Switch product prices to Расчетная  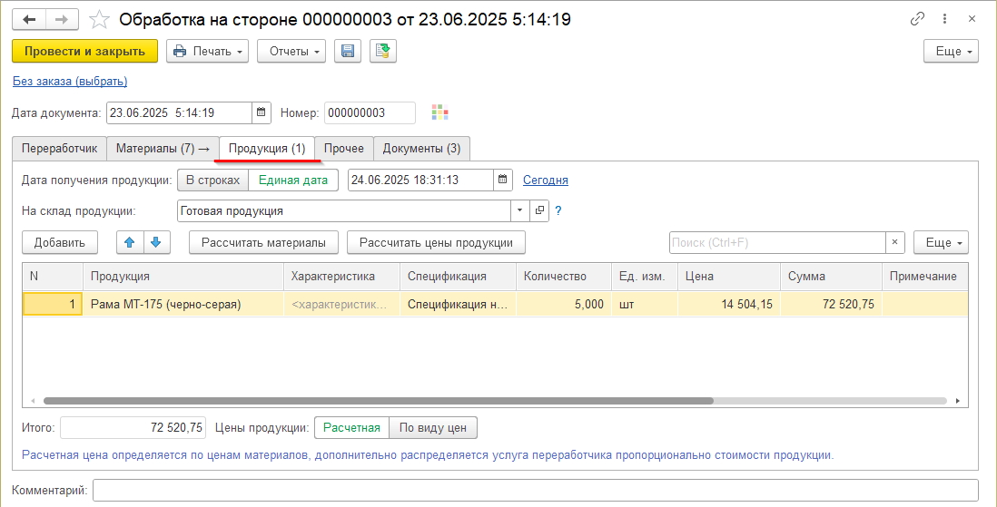pyautogui.click(x=351, y=427)
